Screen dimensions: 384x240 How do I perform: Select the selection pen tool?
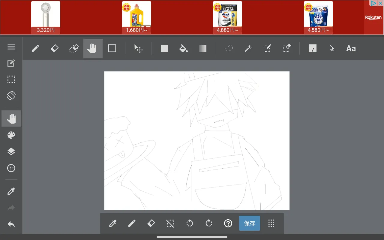coord(267,48)
